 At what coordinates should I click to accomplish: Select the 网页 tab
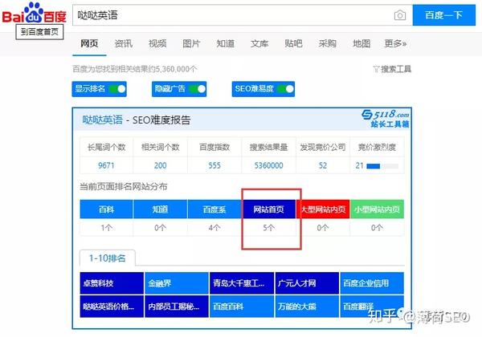89,43
